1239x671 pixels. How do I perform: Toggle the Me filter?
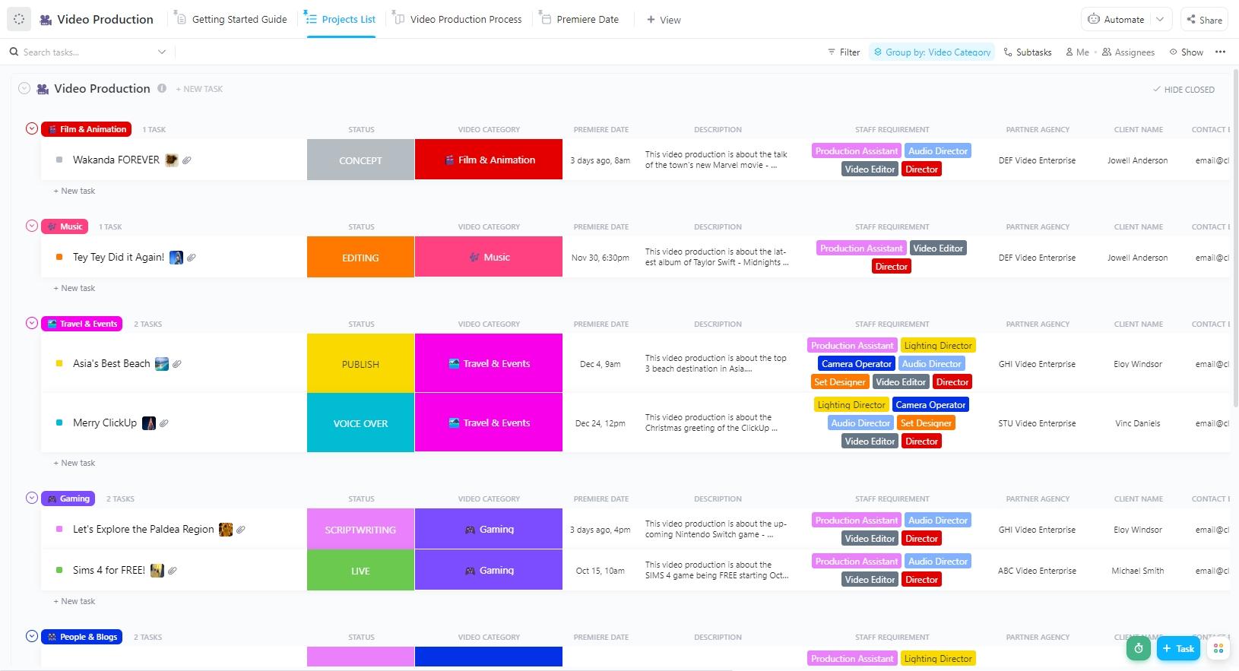1077,52
